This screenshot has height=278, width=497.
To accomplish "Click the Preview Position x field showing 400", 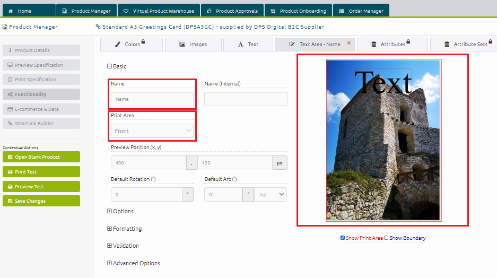I will pos(149,163).
